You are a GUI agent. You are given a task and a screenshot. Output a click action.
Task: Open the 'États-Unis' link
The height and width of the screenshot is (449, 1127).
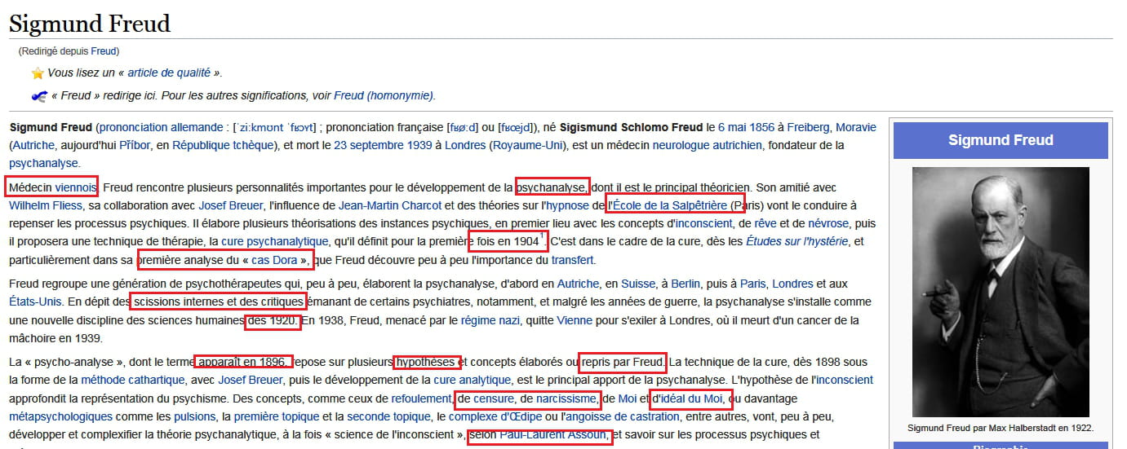(x=35, y=302)
